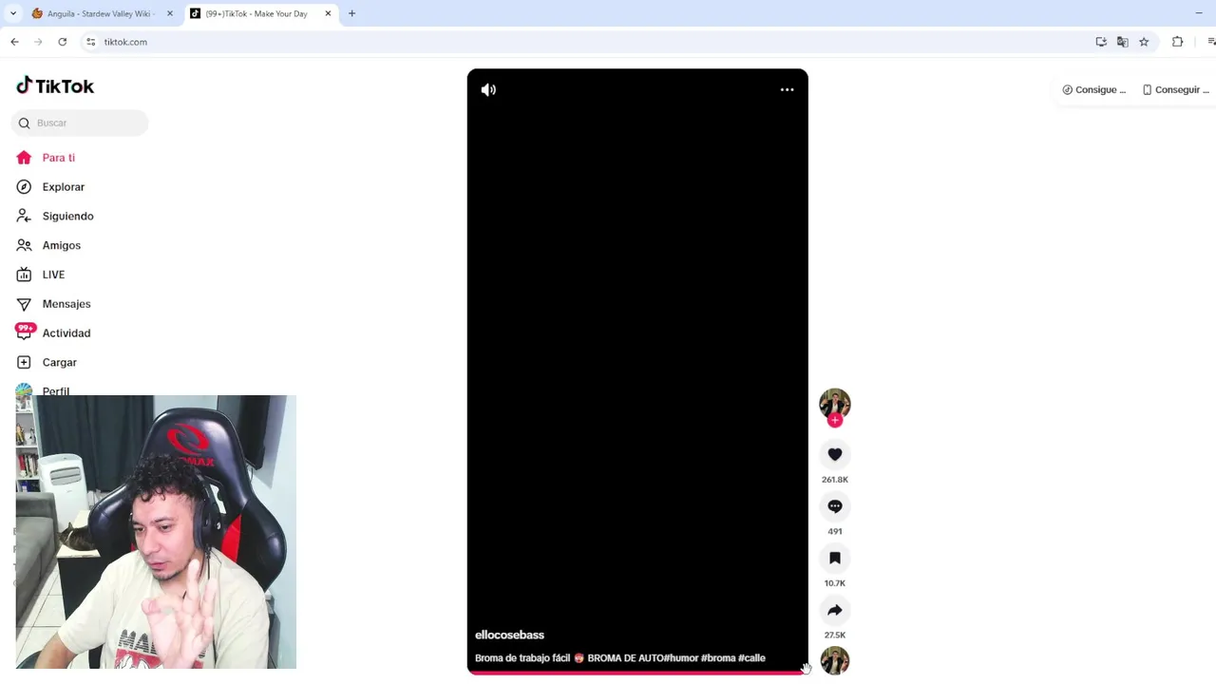This screenshot has width=1216, height=684.
Task: Close the Stardew Valley Wiki tab
Action: pos(170,13)
